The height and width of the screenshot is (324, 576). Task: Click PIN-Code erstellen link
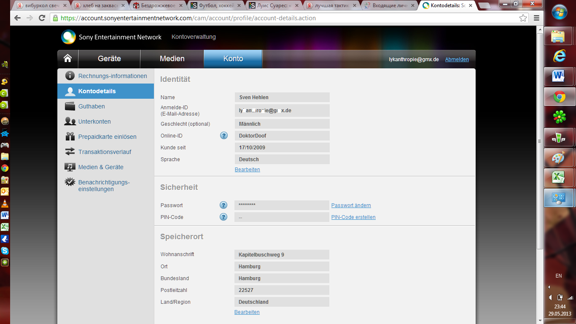353,217
